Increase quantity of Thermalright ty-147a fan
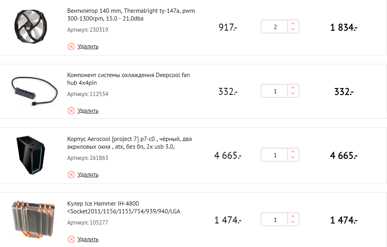 click(x=293, y=23)
